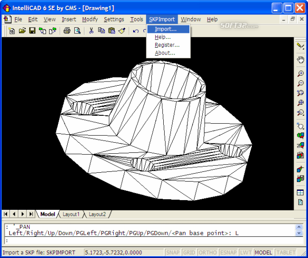Click command history scroll down arrow
This screenshot has width=308, height=258.
[x=299, y=233]
